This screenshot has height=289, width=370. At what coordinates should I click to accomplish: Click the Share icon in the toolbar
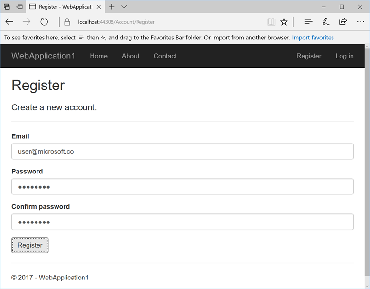343,22
